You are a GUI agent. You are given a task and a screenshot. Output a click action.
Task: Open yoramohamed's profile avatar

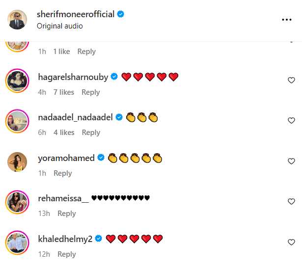point(17,162)
